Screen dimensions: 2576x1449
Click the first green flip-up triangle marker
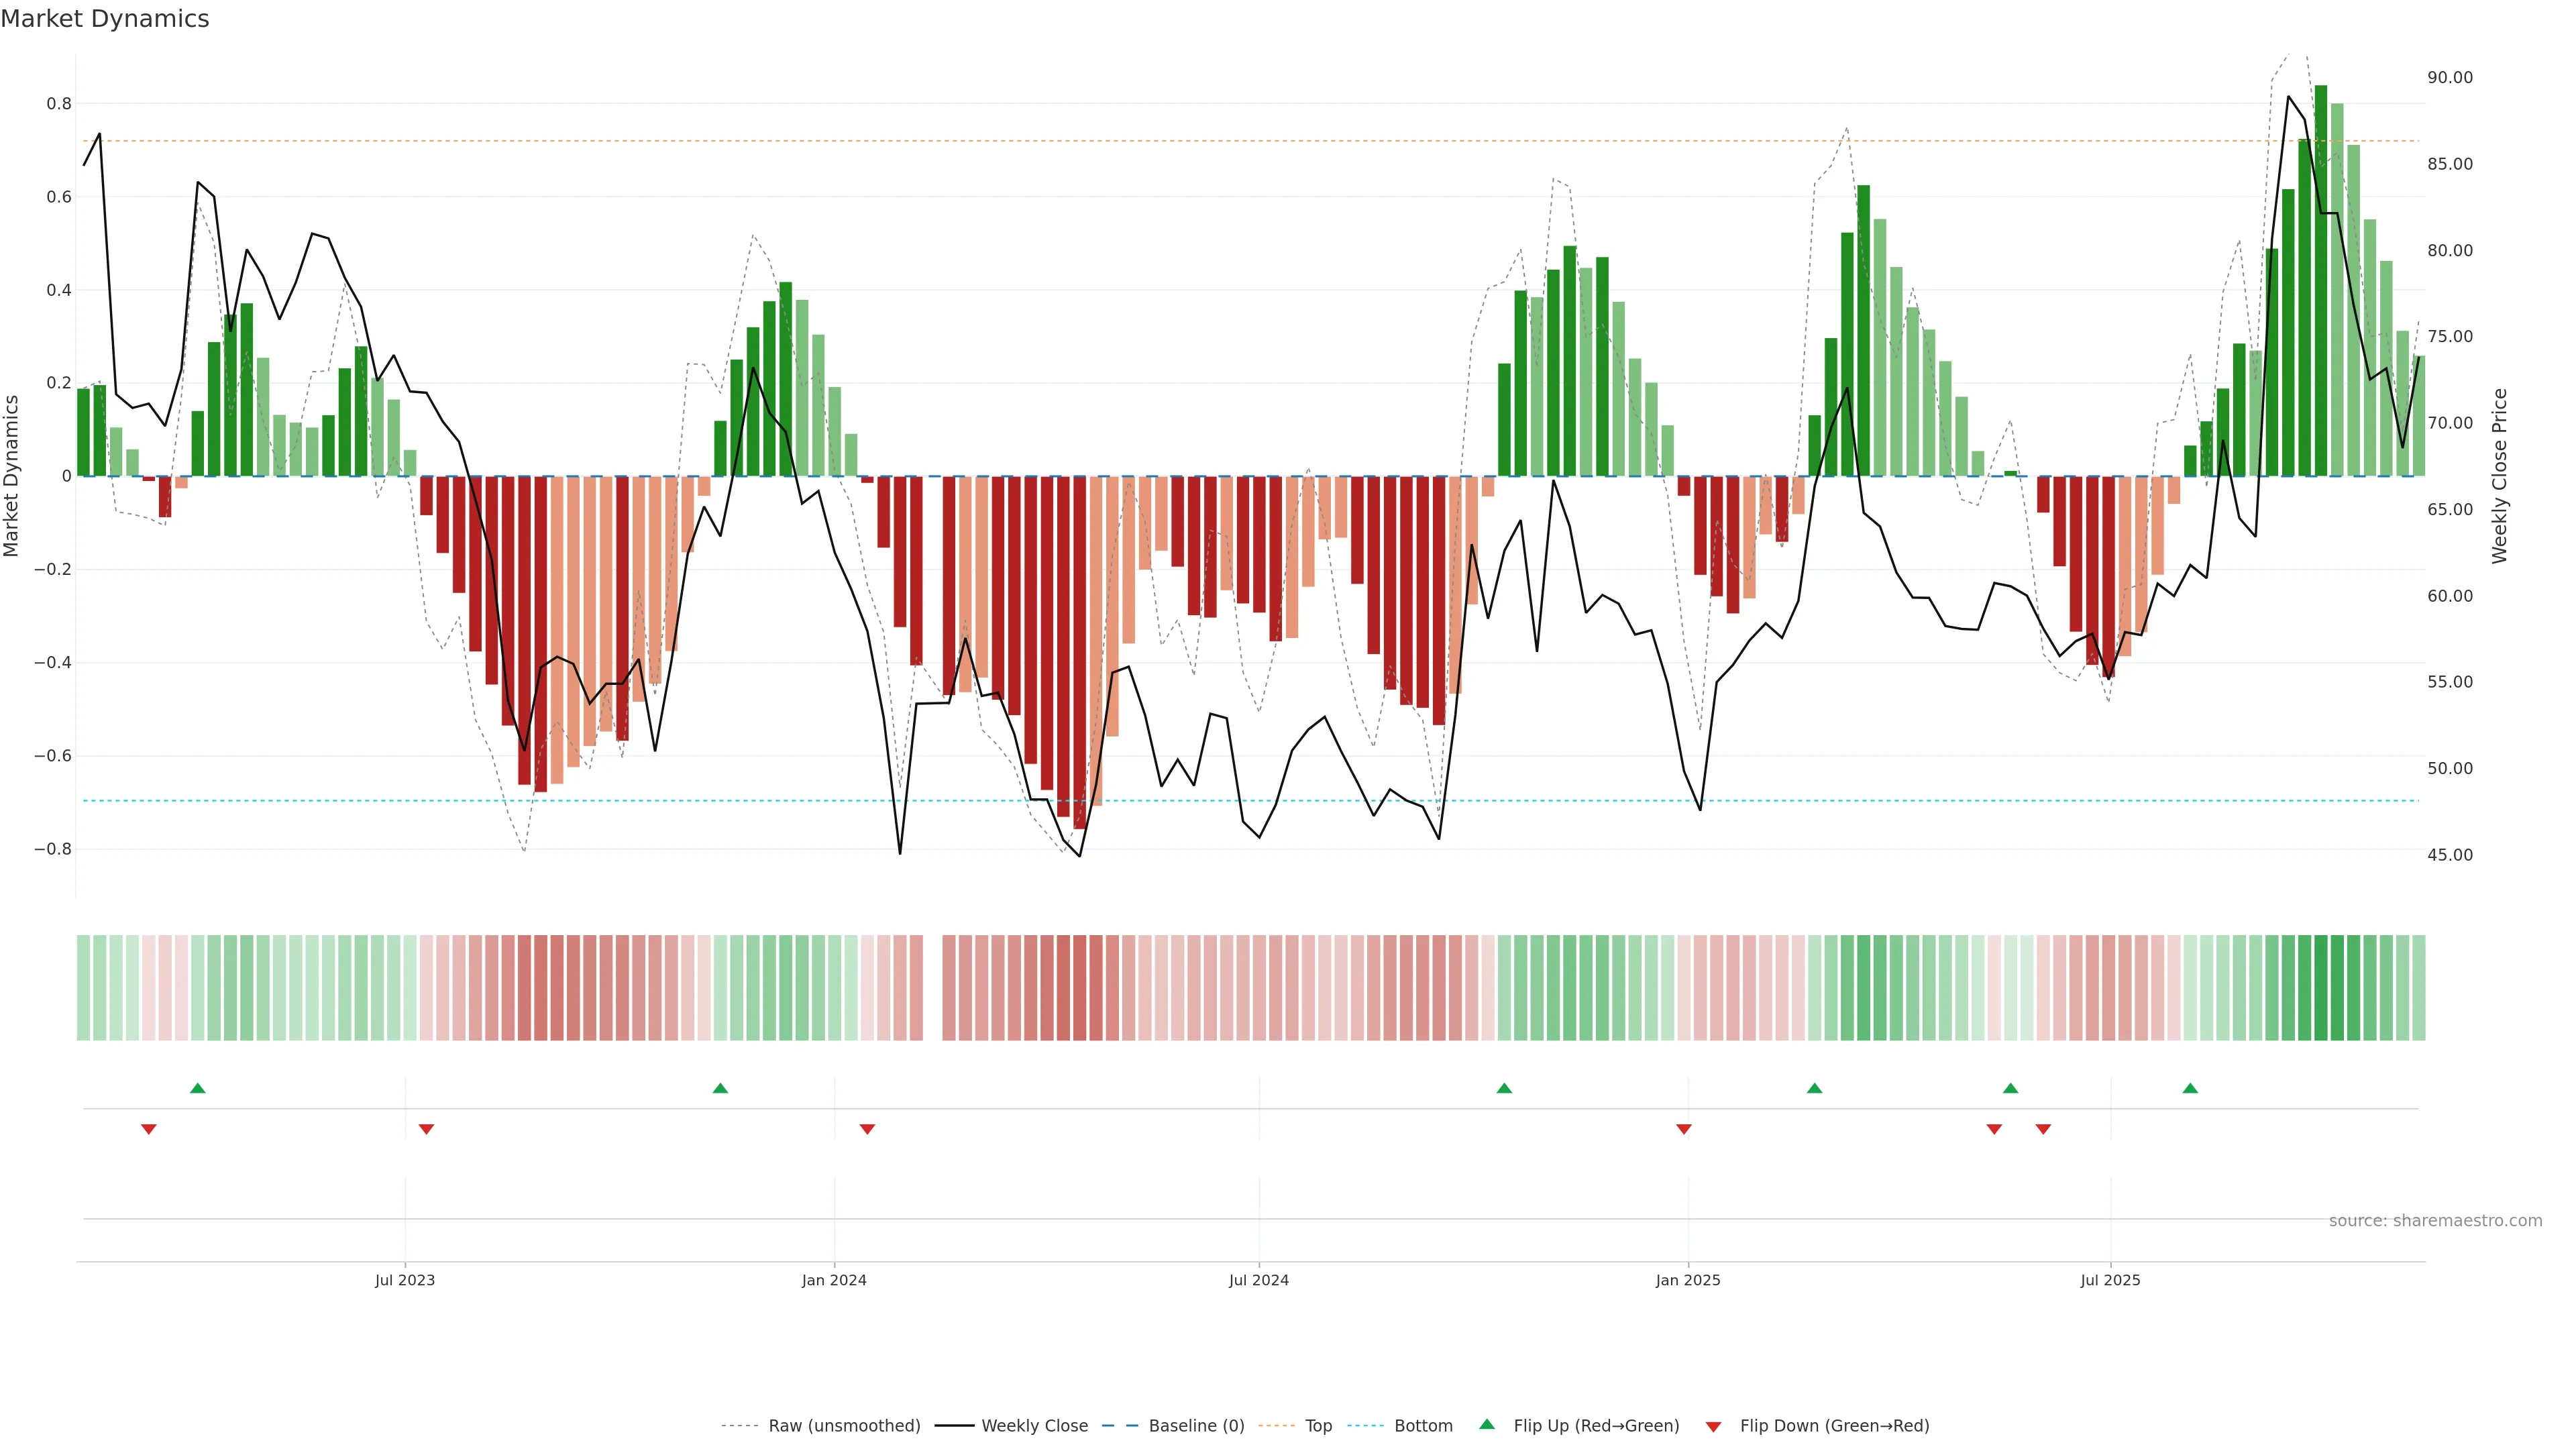(198, 1088)
